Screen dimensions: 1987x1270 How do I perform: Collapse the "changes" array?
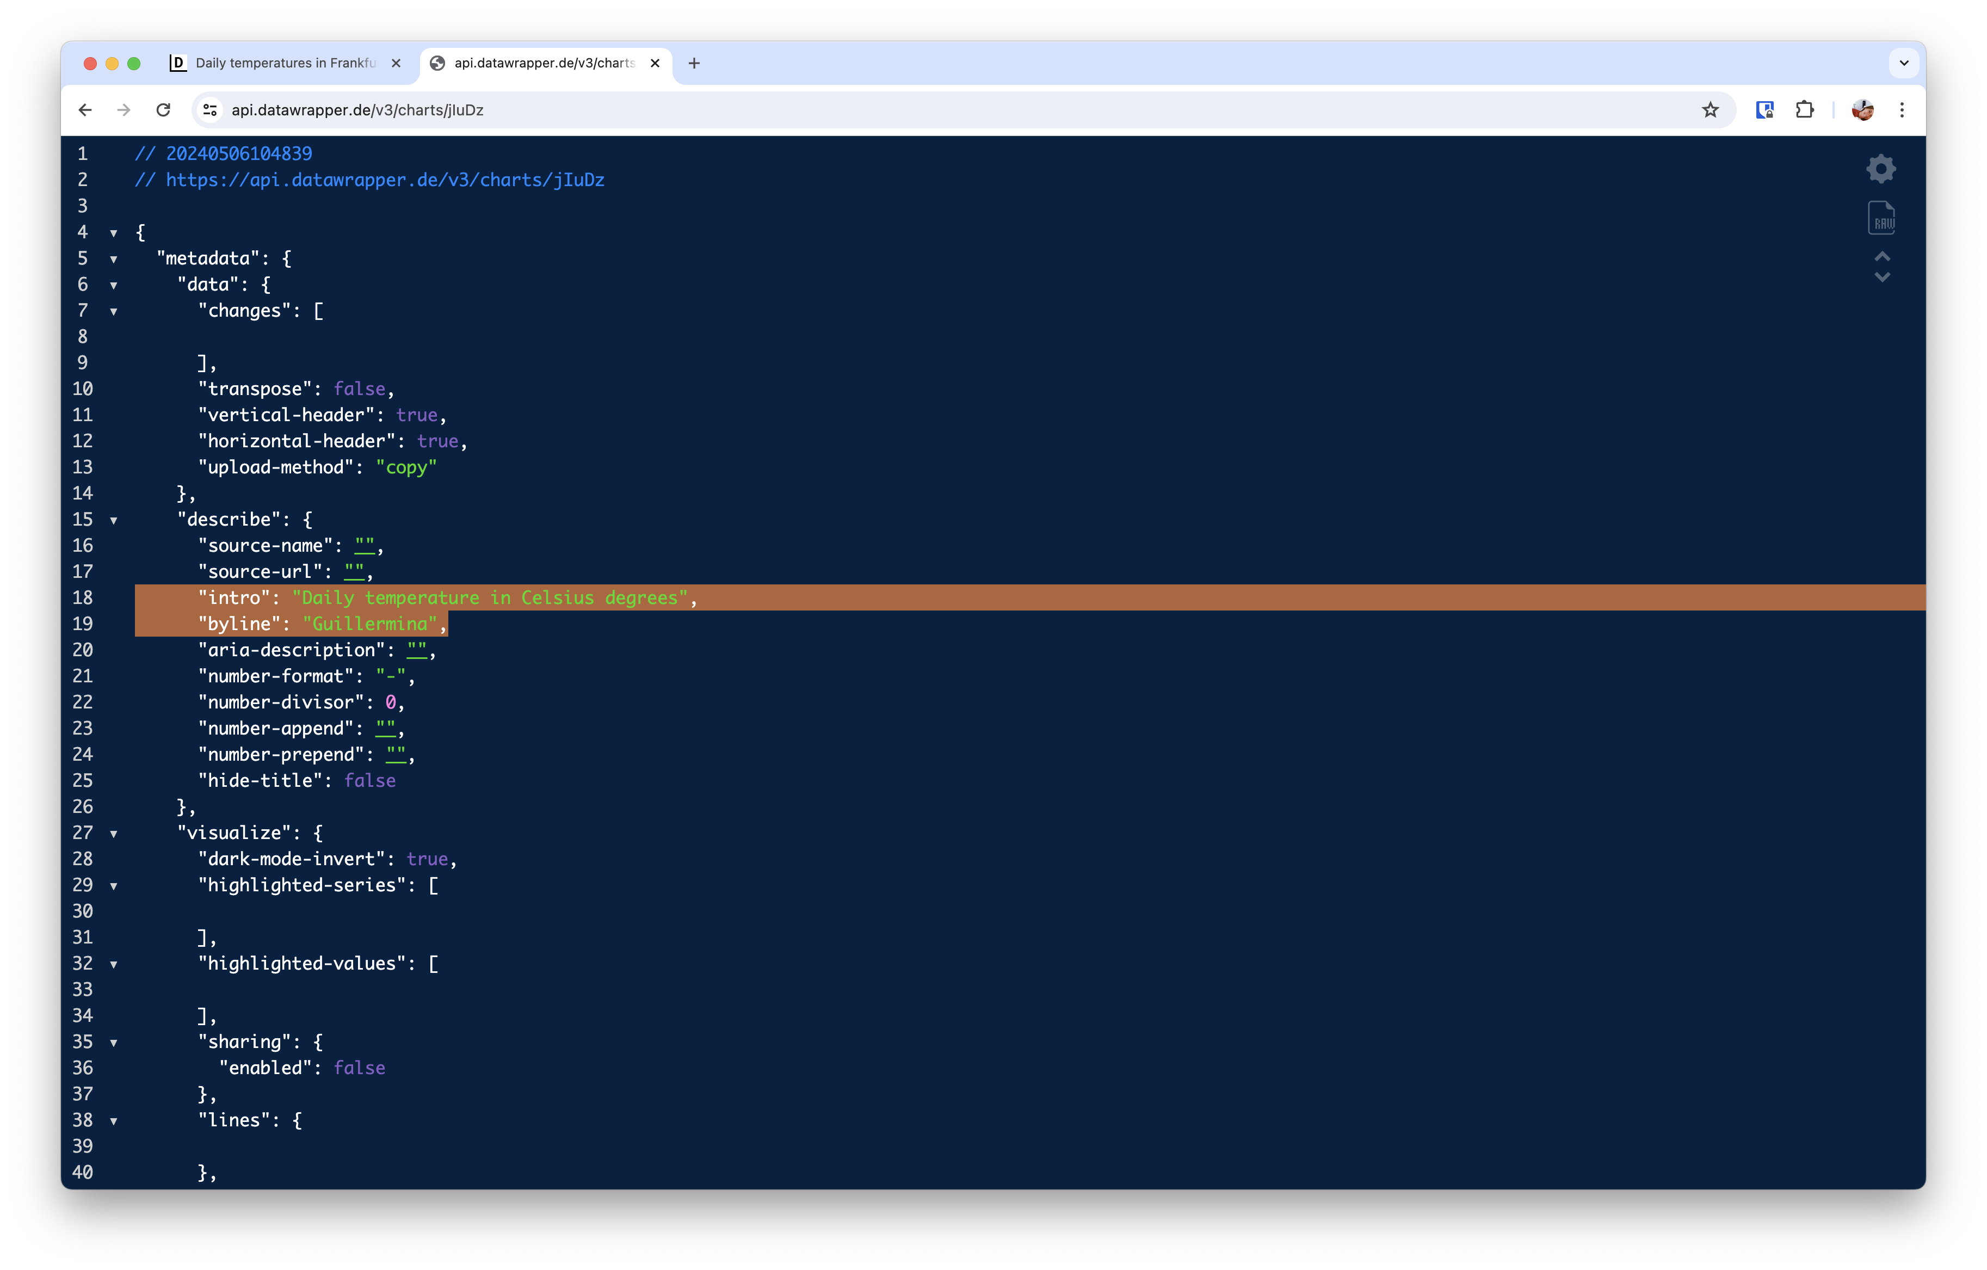tap(114, 311)
